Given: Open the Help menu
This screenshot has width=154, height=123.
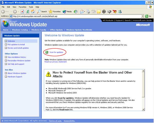Looking at the screenshot, I should pos(37,7).
